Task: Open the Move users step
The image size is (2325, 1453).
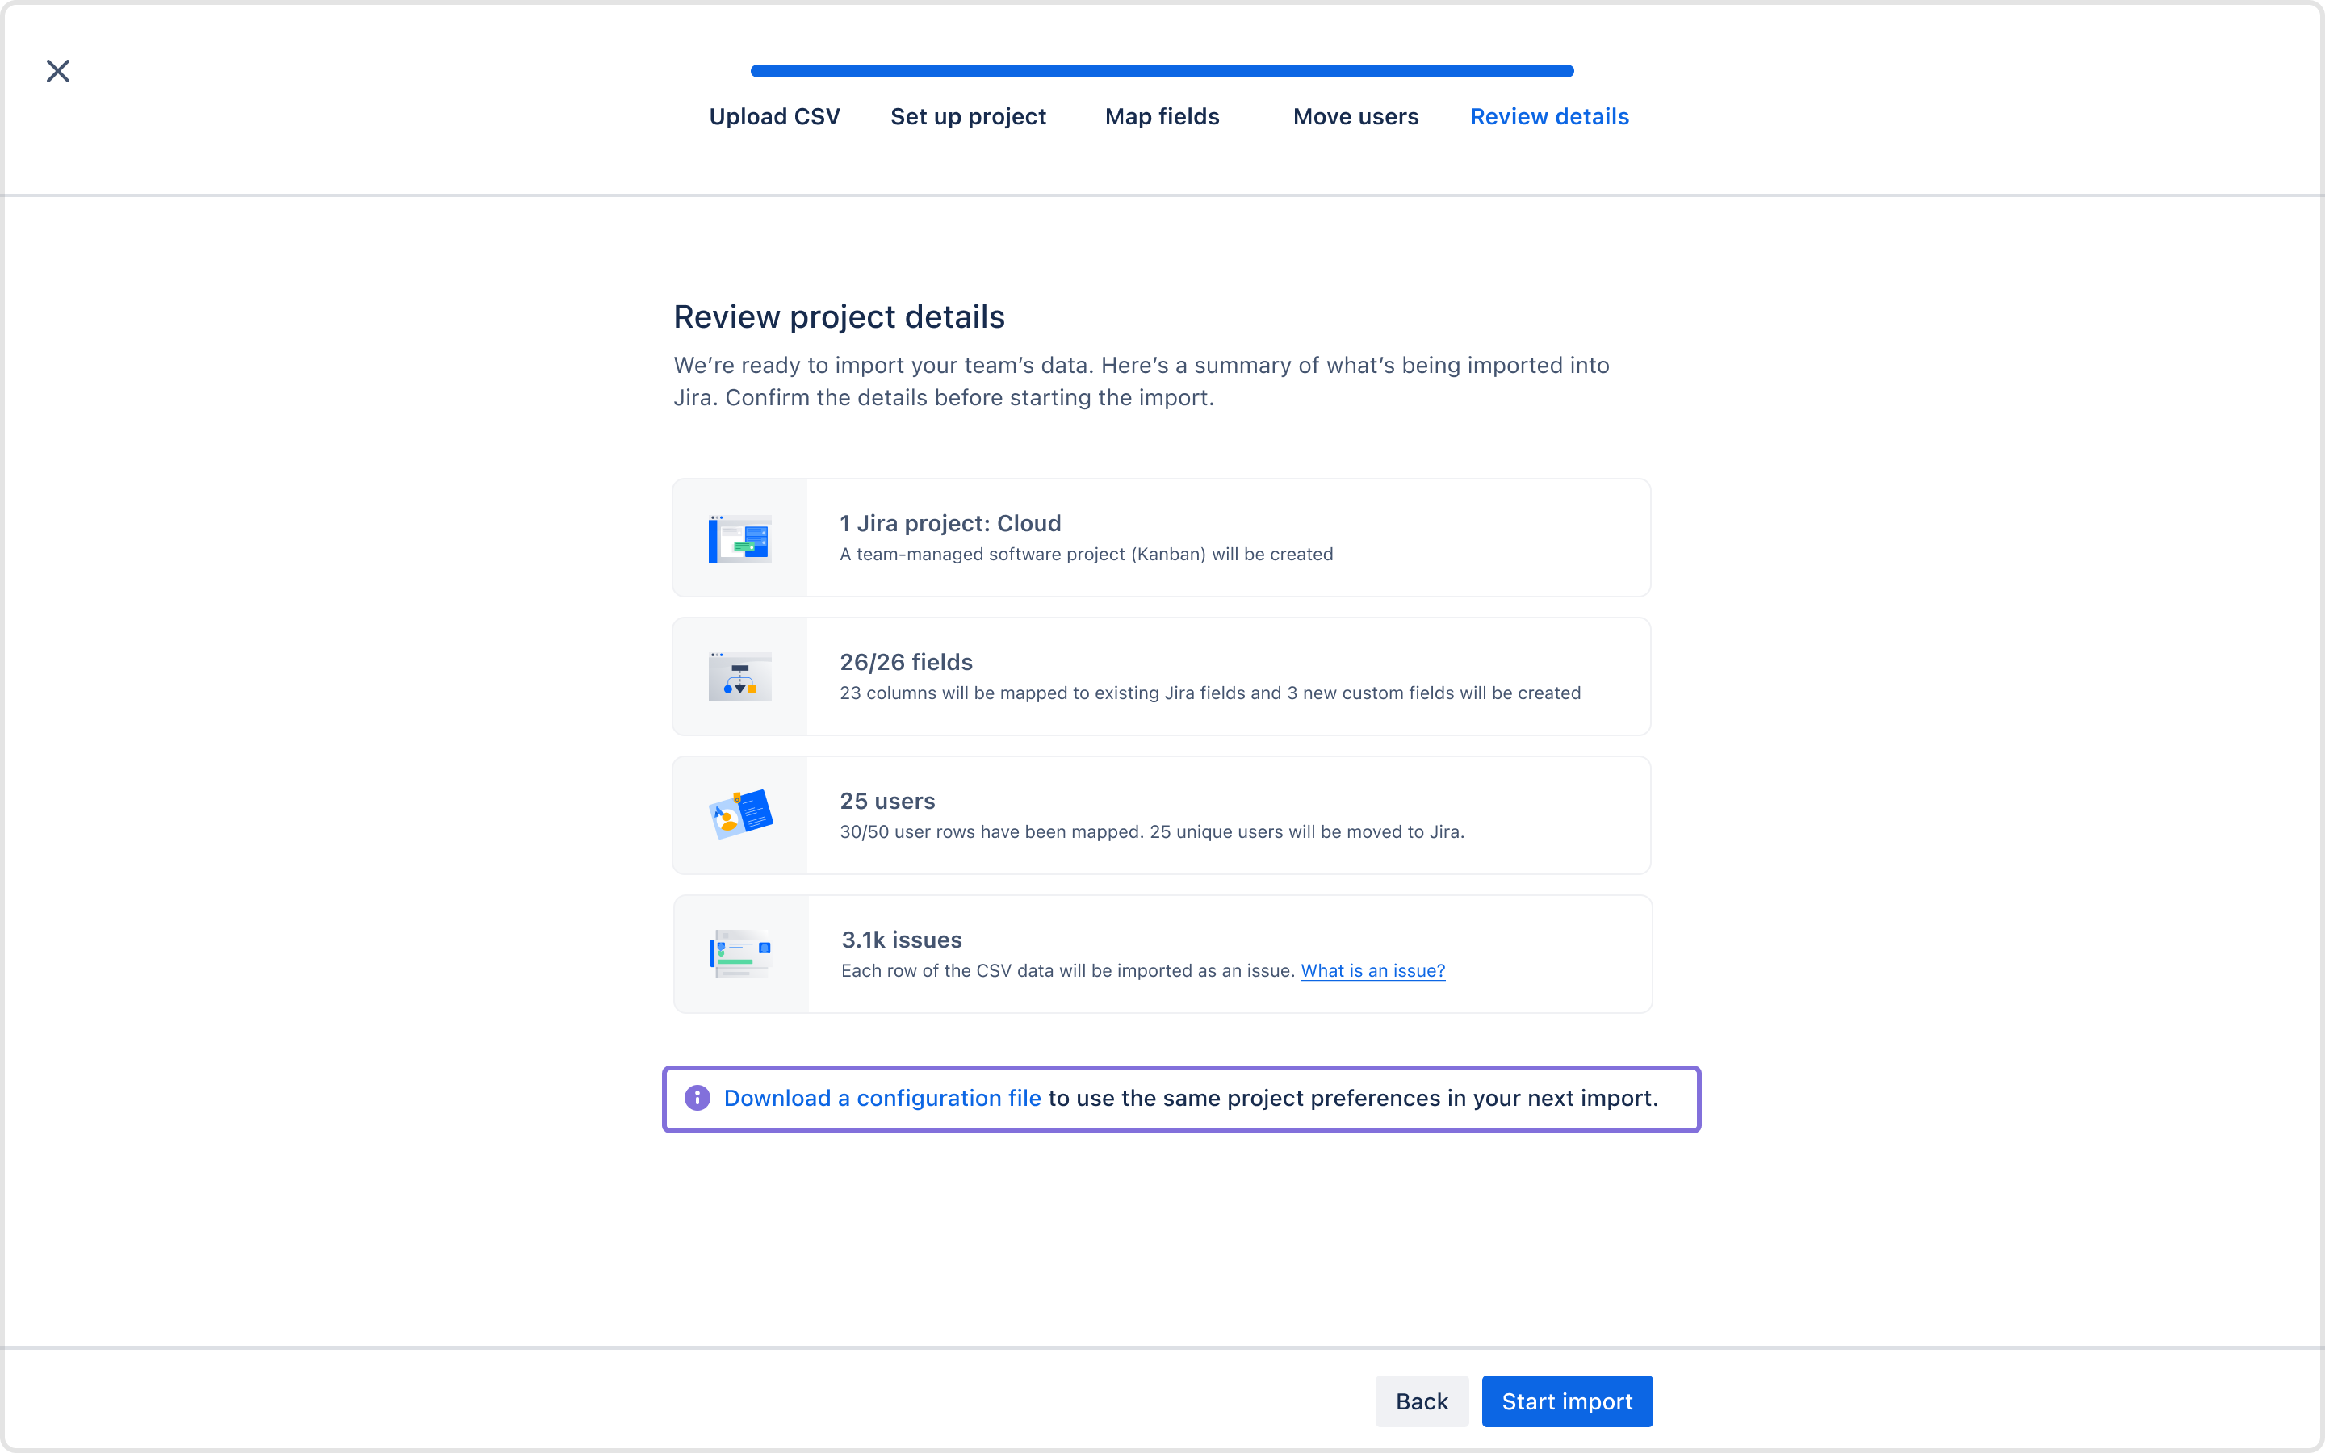Action: click(x=1355, y=116)
